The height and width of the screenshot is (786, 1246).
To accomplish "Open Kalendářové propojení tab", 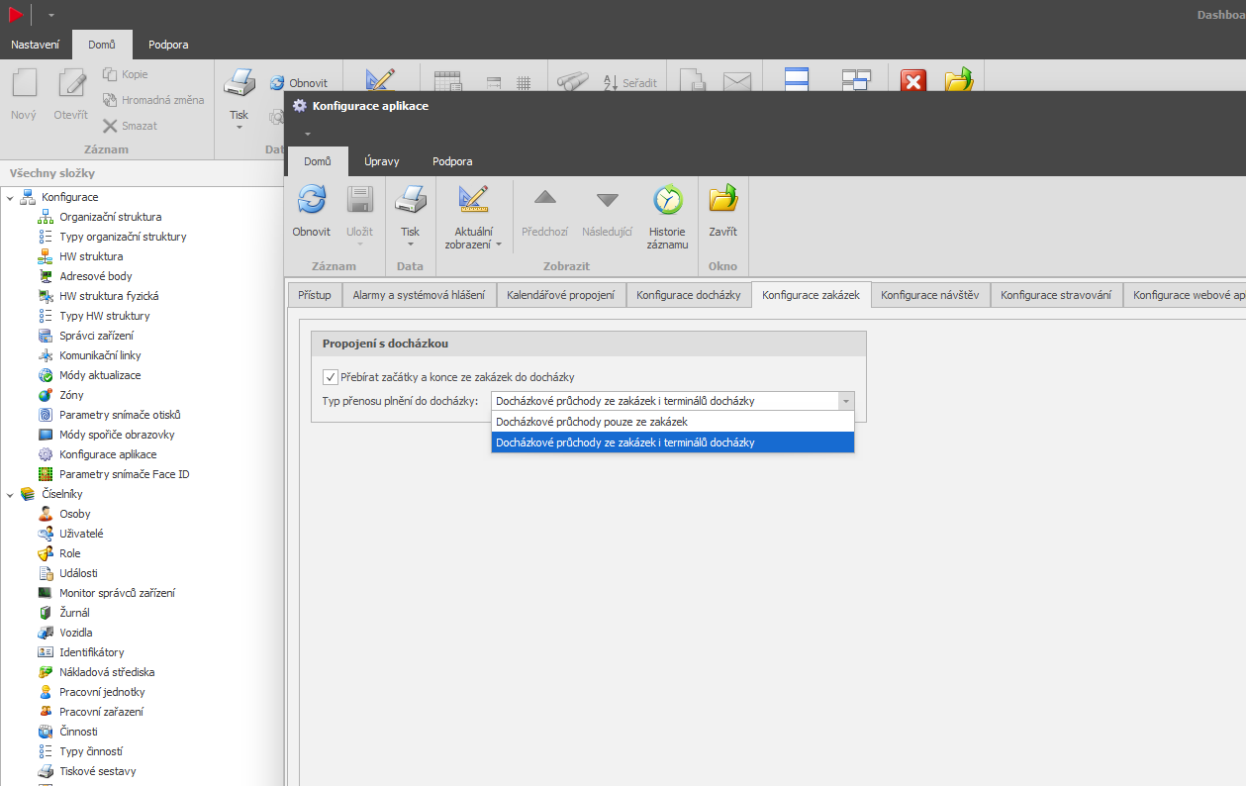I will point(560,295).
